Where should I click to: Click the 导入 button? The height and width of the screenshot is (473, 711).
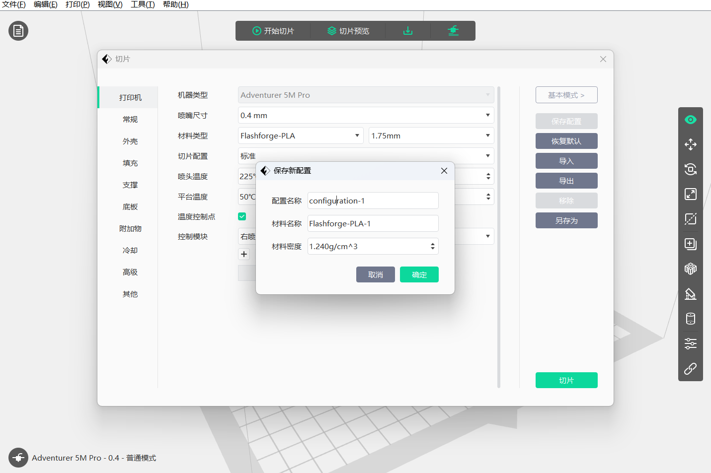[566, 161]
